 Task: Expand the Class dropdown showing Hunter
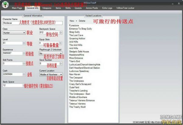click(23, 33)
